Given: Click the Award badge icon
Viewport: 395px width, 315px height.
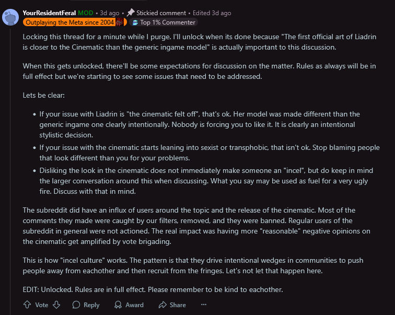Looking at the screenshot, I should point(118,305).
